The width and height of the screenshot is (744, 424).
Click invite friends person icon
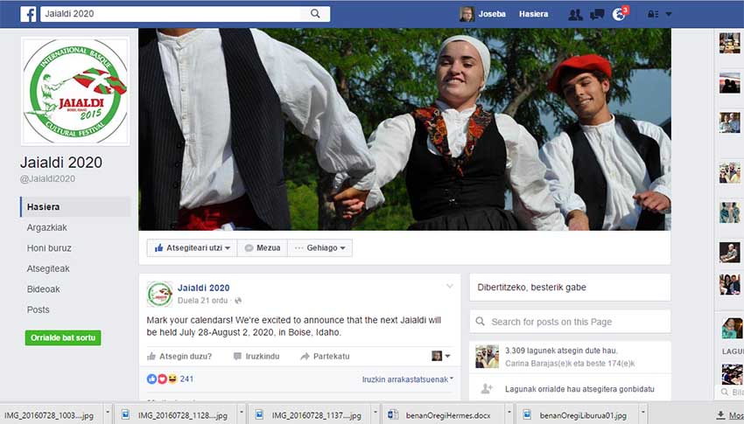pyautogui.click(x=487, y=389)
